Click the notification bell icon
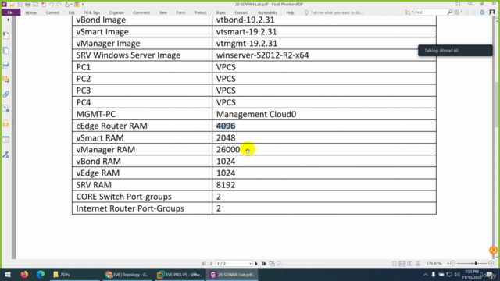 [483, 12]
